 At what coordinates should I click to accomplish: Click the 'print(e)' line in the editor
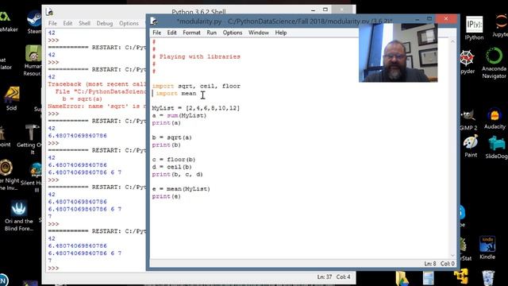[167, 196]
